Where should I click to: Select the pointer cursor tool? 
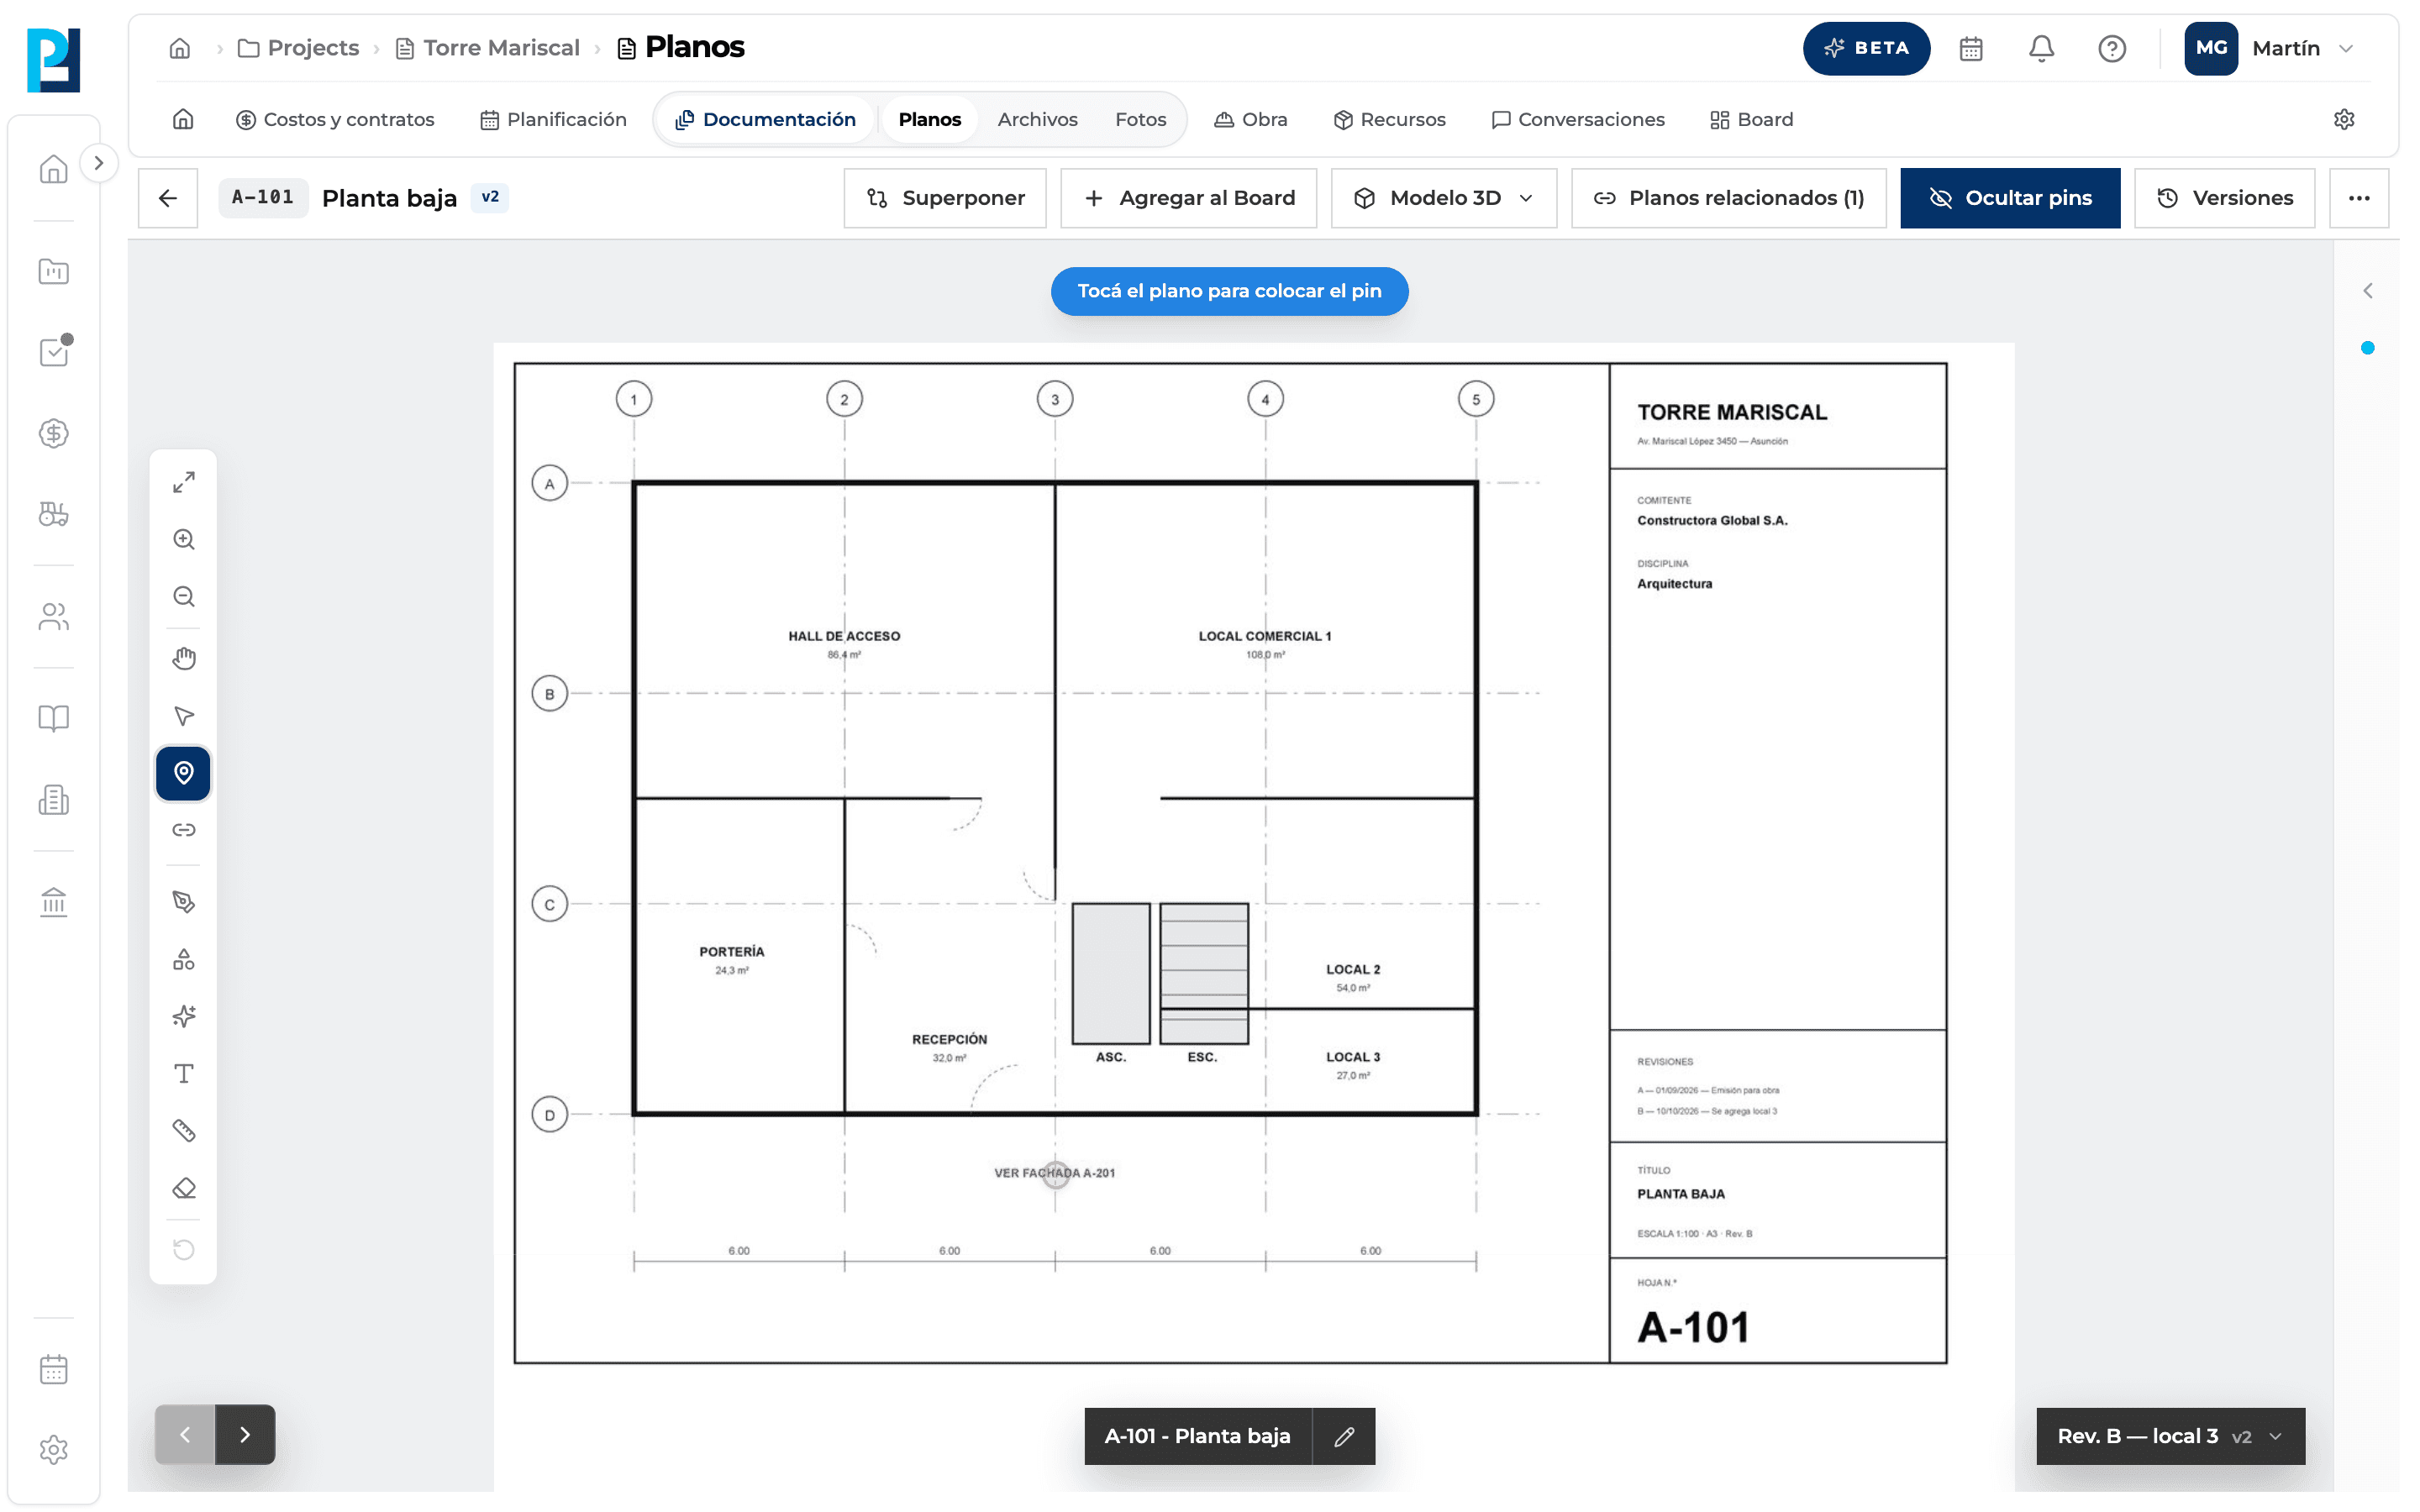click(x=183, y=716)
